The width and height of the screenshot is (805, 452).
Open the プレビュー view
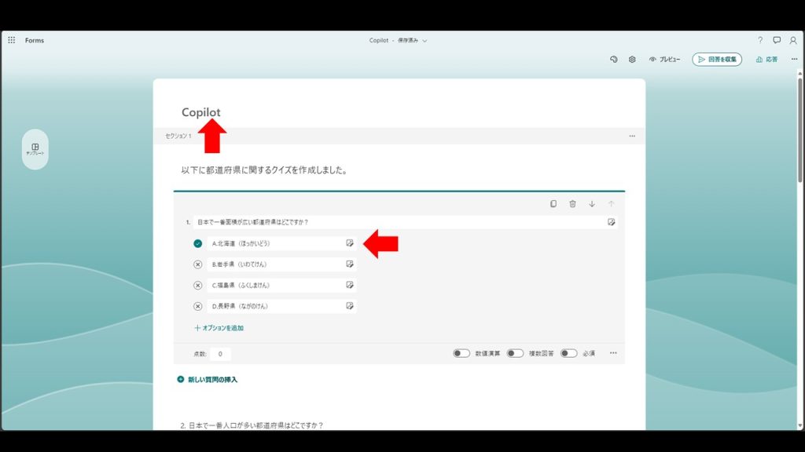pyautogui.click(x=664, y=60)
